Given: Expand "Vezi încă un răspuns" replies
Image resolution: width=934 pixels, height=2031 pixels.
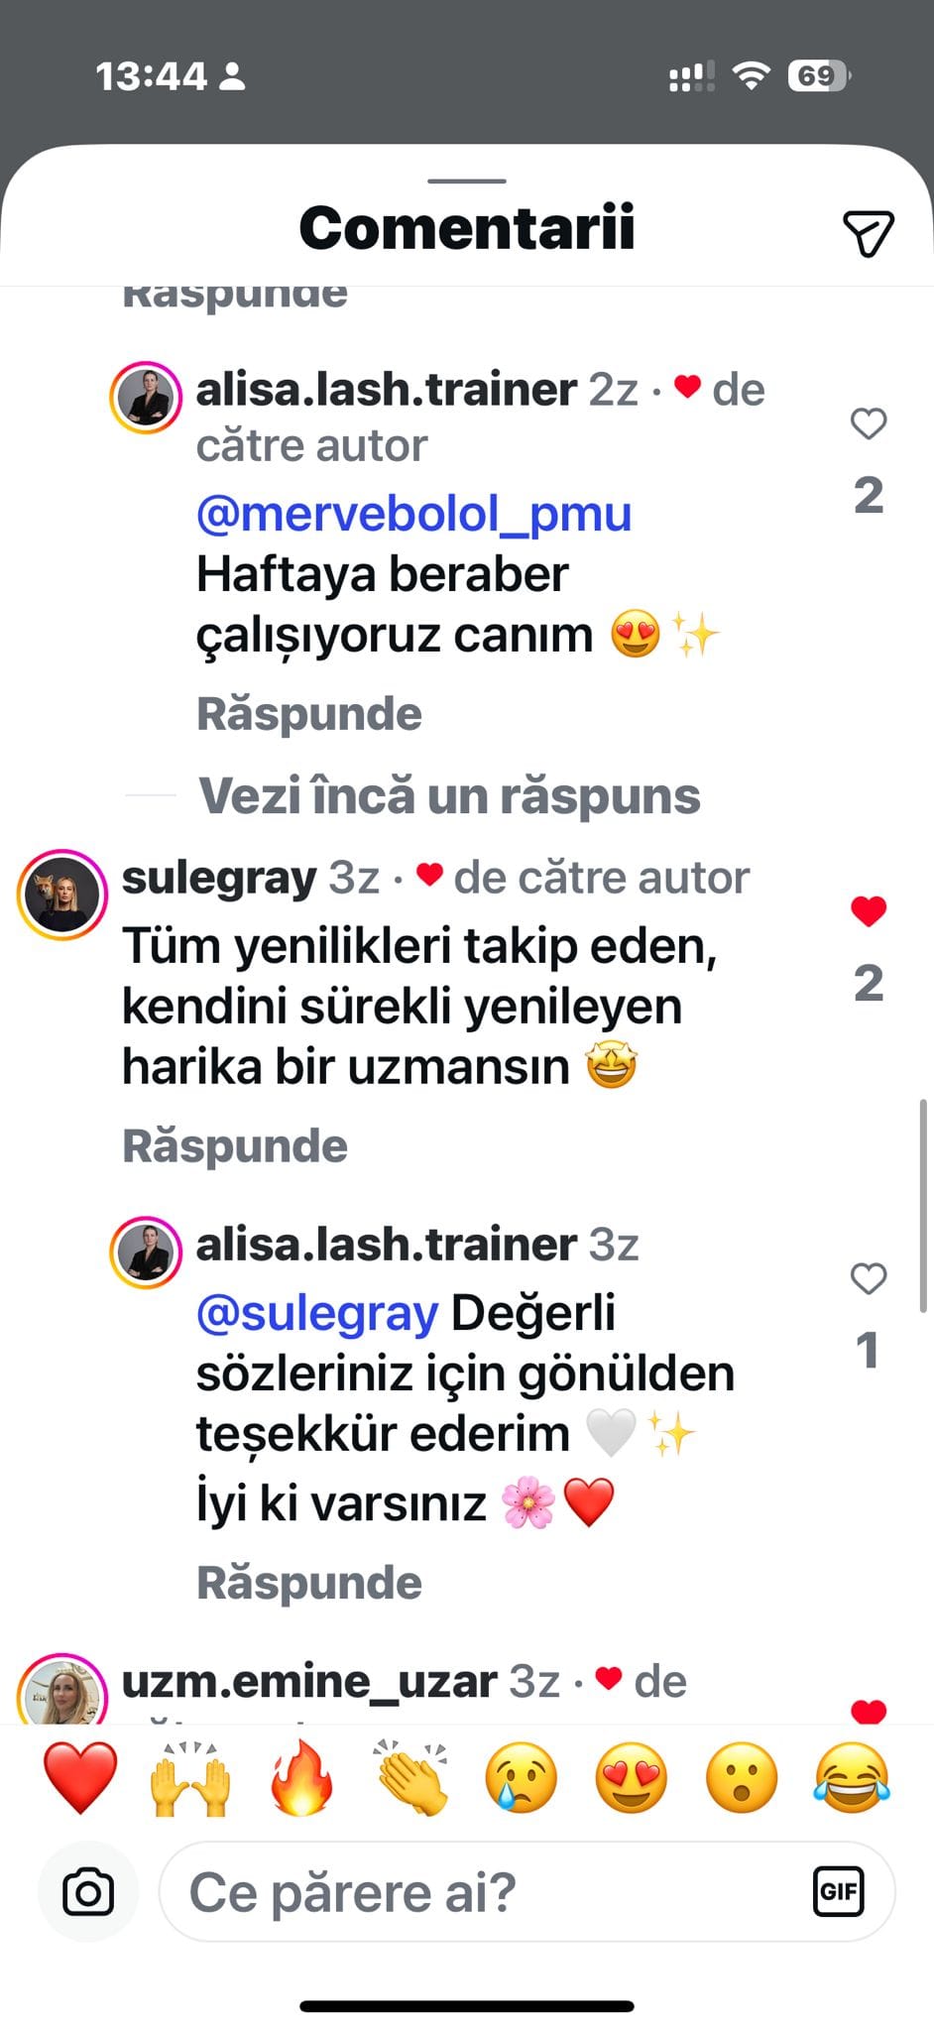Looking at the screenshot, I should coord(449,796).
